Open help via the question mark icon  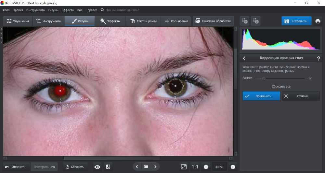point(318,58)
